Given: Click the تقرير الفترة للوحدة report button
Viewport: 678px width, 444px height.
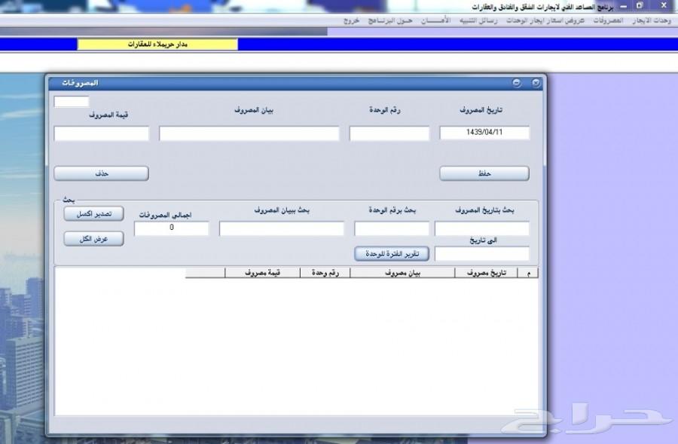Looking at the screenshot, I should [x=392, y=253].
